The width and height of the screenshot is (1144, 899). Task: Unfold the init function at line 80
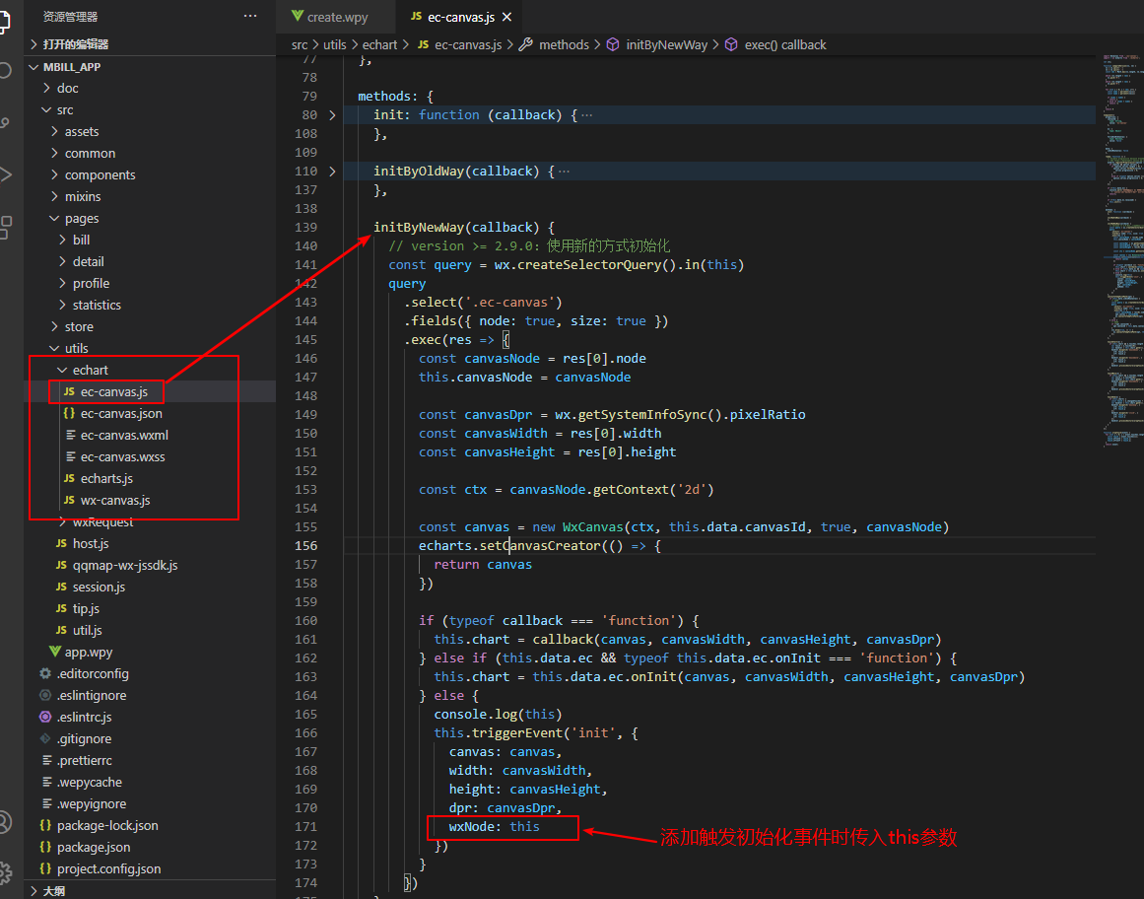(x=333, y=115)
